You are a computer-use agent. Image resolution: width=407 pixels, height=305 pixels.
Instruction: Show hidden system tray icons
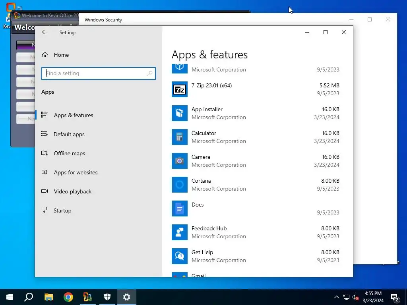click(336, 297)
